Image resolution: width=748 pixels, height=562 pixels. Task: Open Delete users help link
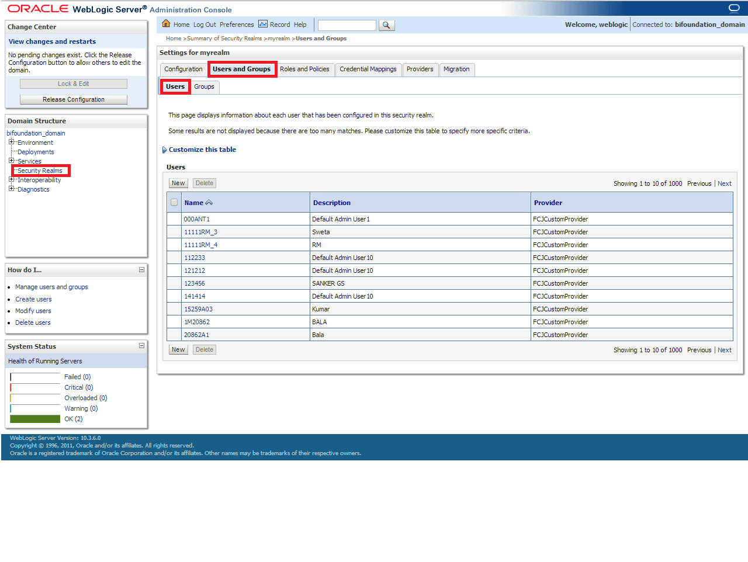33,322
